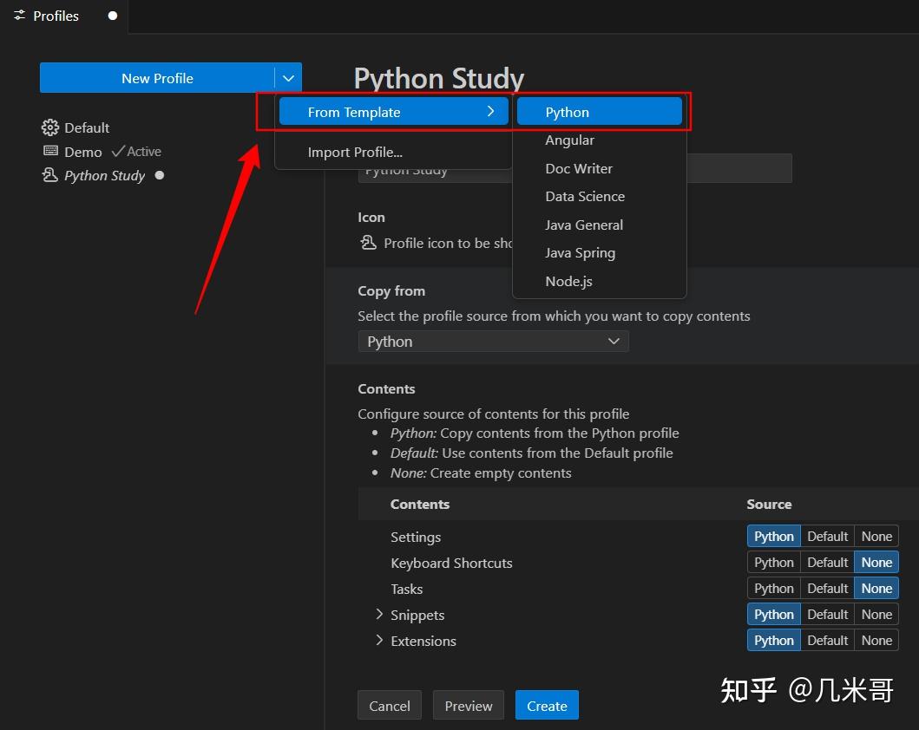Click the Create button
The height and width of the screenshot is (730, 919).
tap(547, 705)
